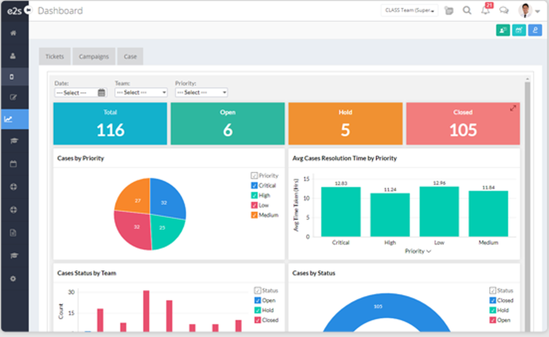Image resolution: width=549 pixels, height=337 pixels.
Task: Expand the Priority axis chevron under the bar chart
Action: [429, 251]
